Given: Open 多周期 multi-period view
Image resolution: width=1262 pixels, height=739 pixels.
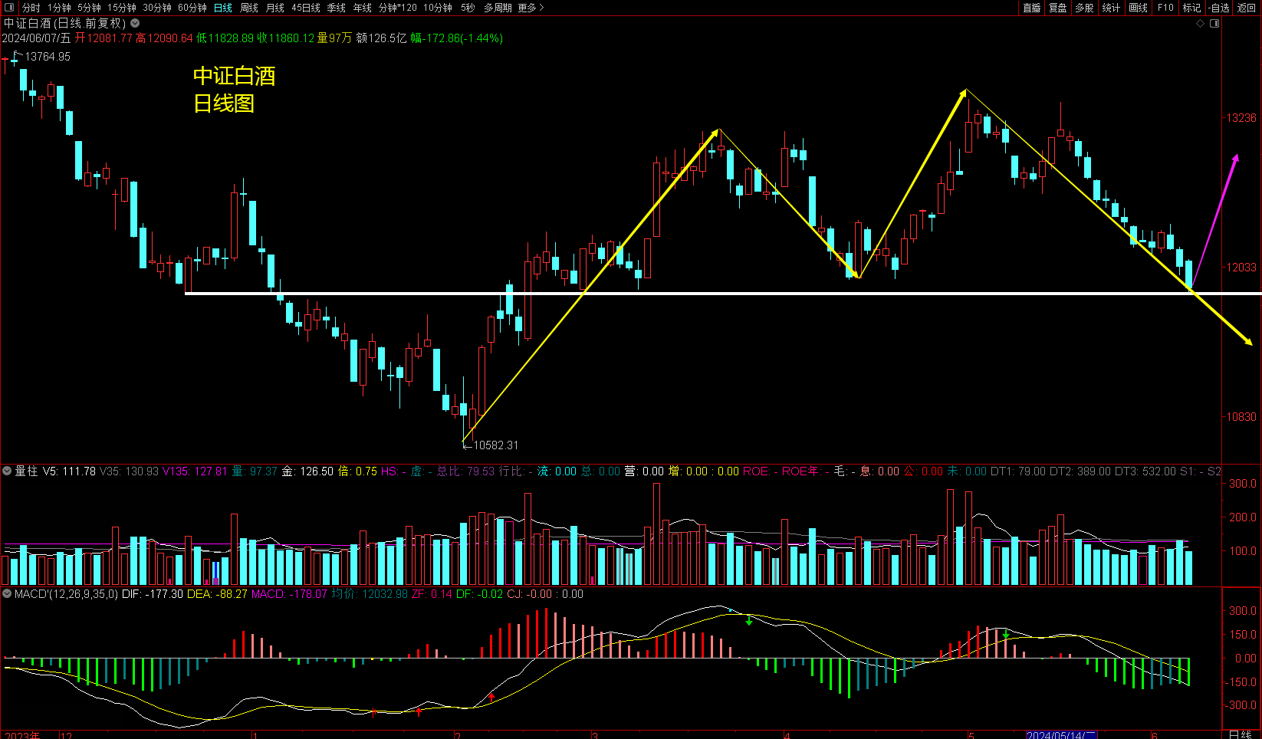Looking at the screenshot, I should tap(498, 8).
